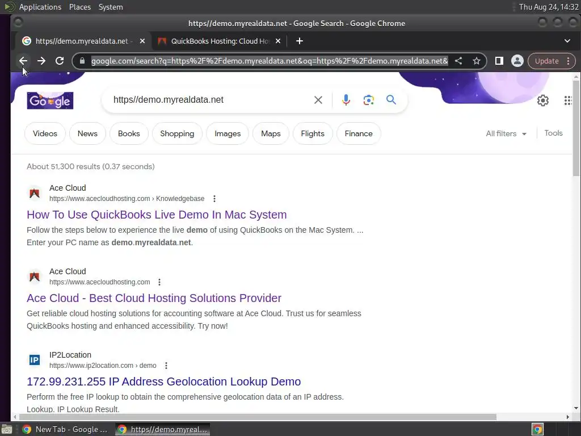The width and height of the screenshot is (581, 436).
Task: Close the https//demo.myrealdata.net tab
Action: (x=142, y=41)
